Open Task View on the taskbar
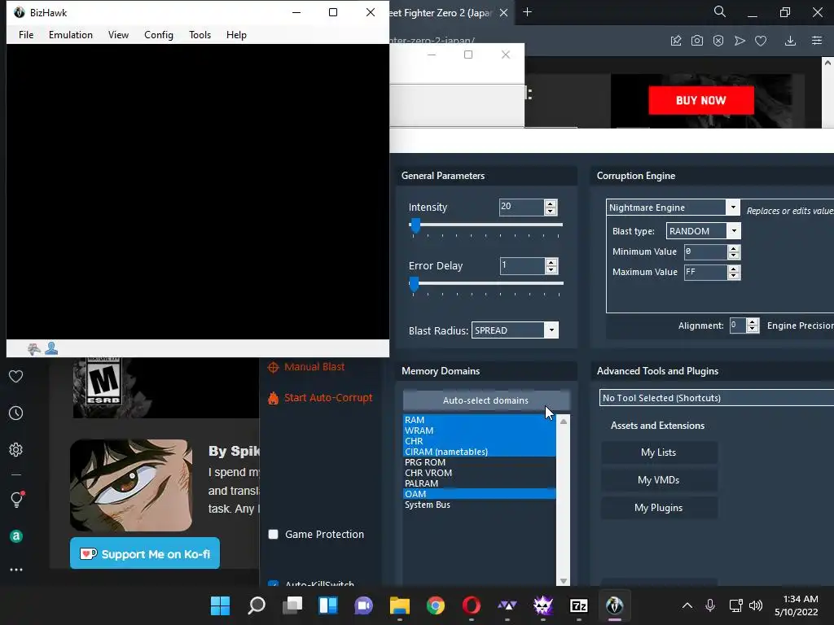Screen dimensions: 834x625 [x=292, y=605]
